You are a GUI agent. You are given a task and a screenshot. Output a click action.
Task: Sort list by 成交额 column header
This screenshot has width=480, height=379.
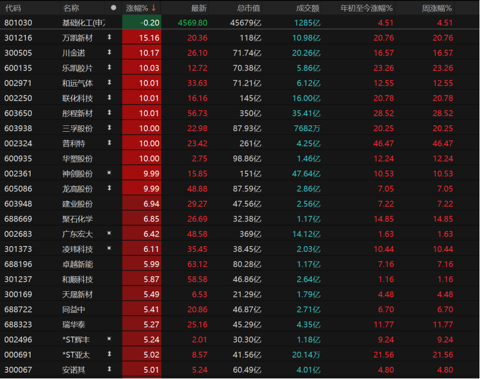coord(308,8)
